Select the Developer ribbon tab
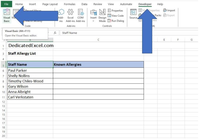 point(145,4)
